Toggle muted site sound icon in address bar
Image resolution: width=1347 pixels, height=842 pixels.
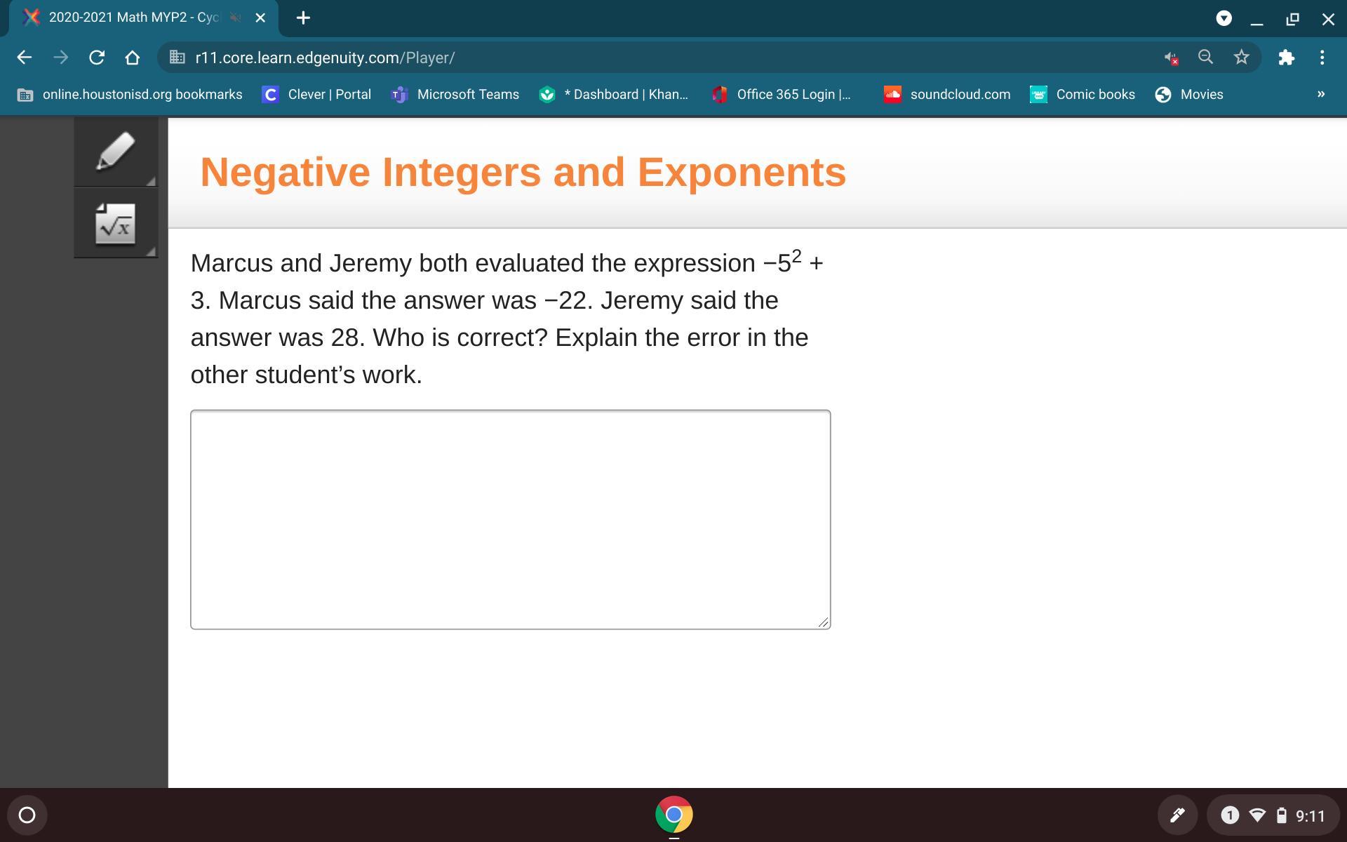click(x=1170, y=58)
